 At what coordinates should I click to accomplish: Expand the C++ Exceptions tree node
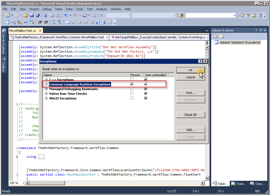tap(46, 79)
